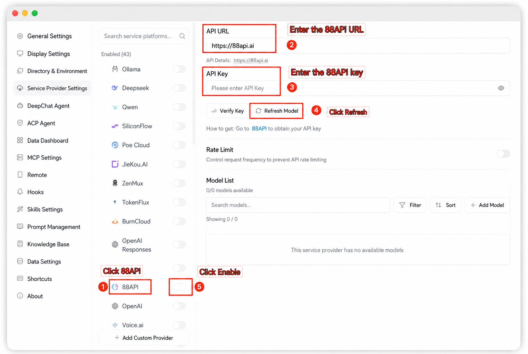Click the Enabled (43) label
The image size is (528, 354).
point(116,54)
